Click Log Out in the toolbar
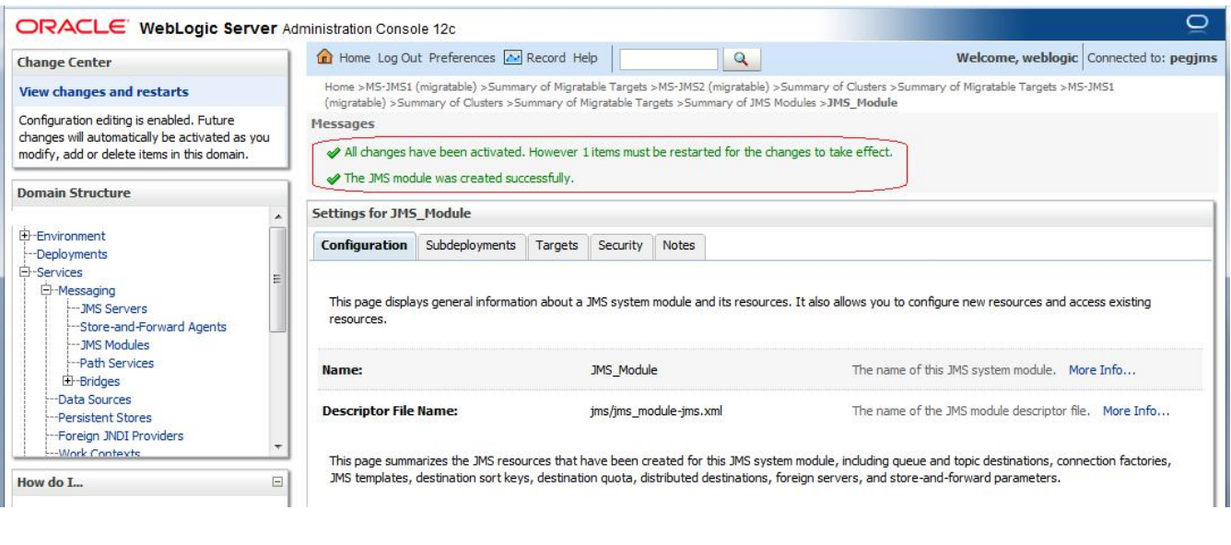 click(400, 58)
